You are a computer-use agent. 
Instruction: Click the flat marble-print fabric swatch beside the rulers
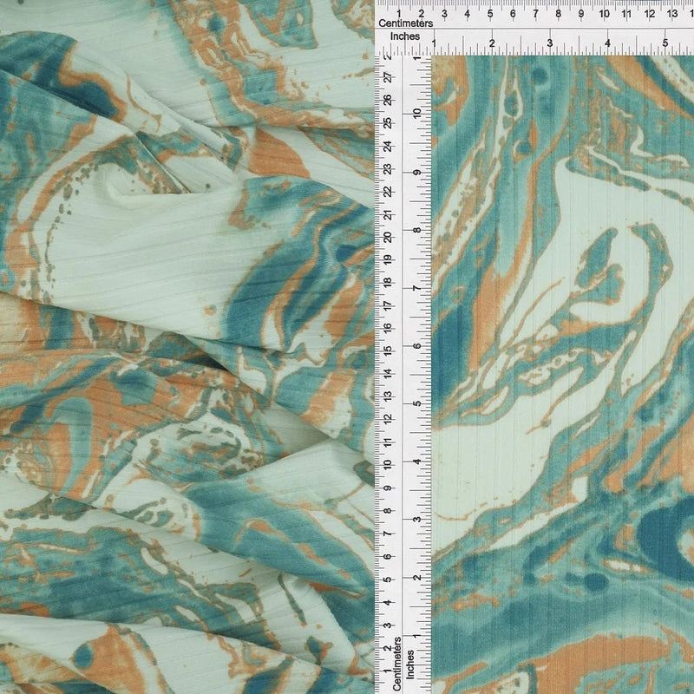tap(562, 375)
